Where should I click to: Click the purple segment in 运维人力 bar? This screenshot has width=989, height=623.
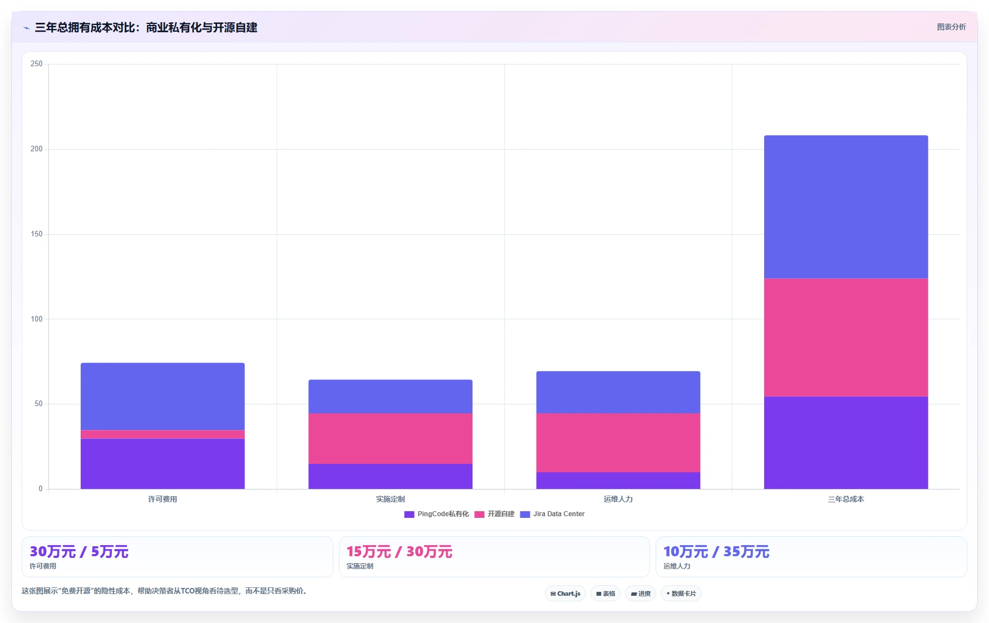coord(618,481)
